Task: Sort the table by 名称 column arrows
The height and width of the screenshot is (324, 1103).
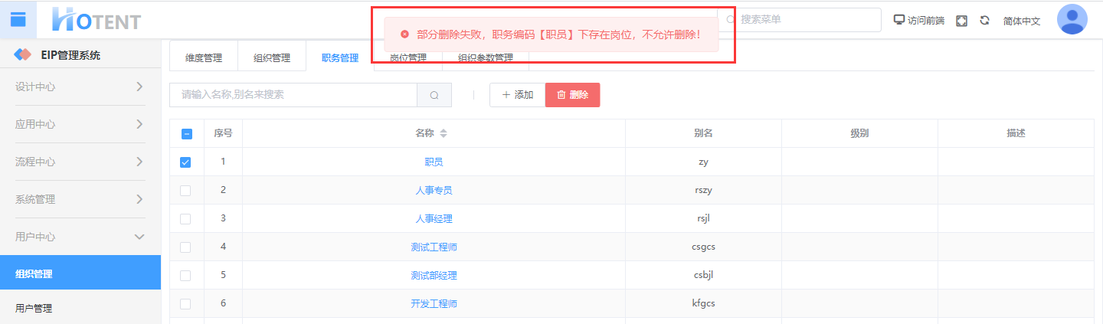Action: coord(443,133)
